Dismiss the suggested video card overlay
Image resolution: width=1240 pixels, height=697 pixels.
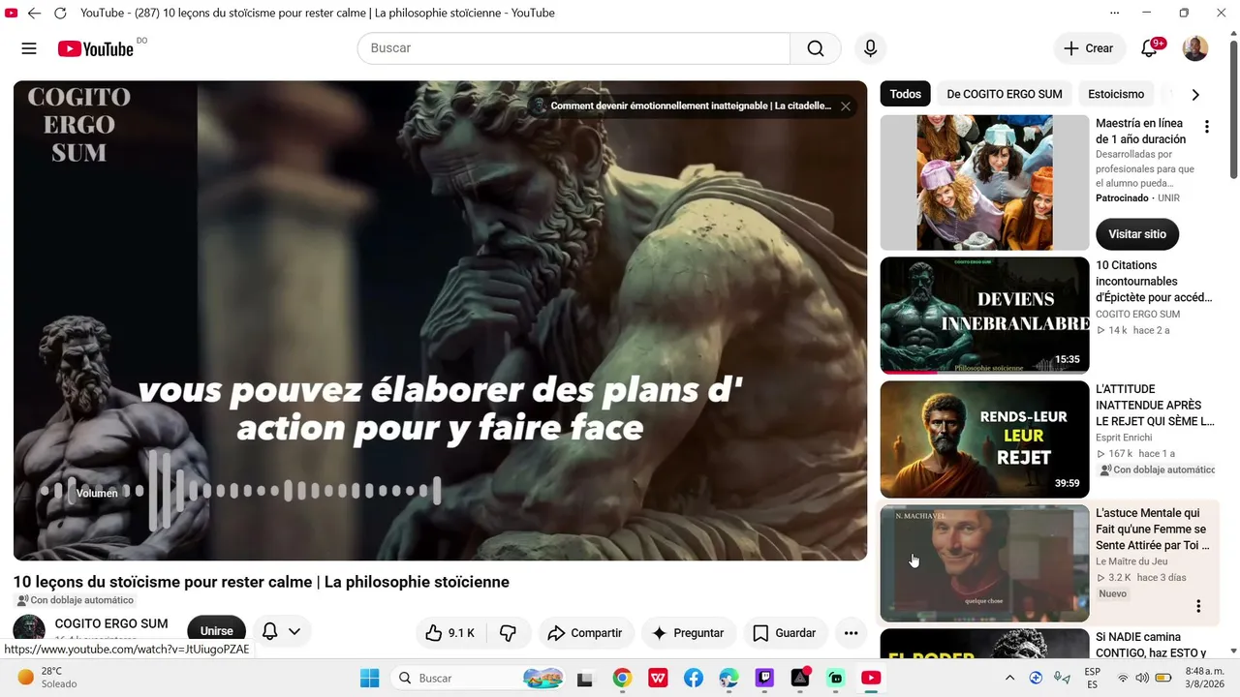(x=846, y=106)
